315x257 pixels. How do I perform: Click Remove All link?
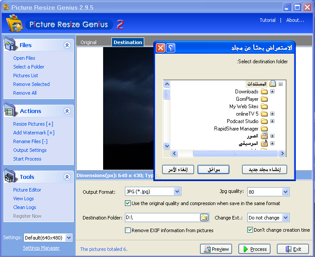point(25,93)
